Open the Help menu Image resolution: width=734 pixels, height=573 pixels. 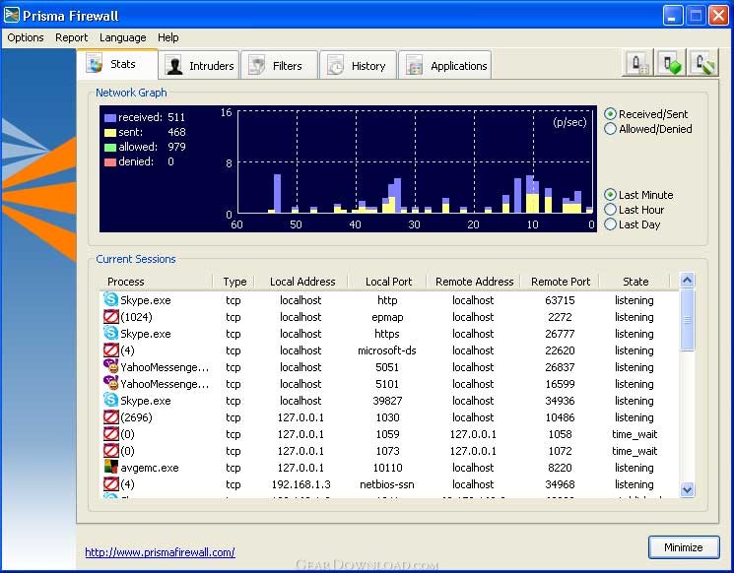tap(168, 37)
